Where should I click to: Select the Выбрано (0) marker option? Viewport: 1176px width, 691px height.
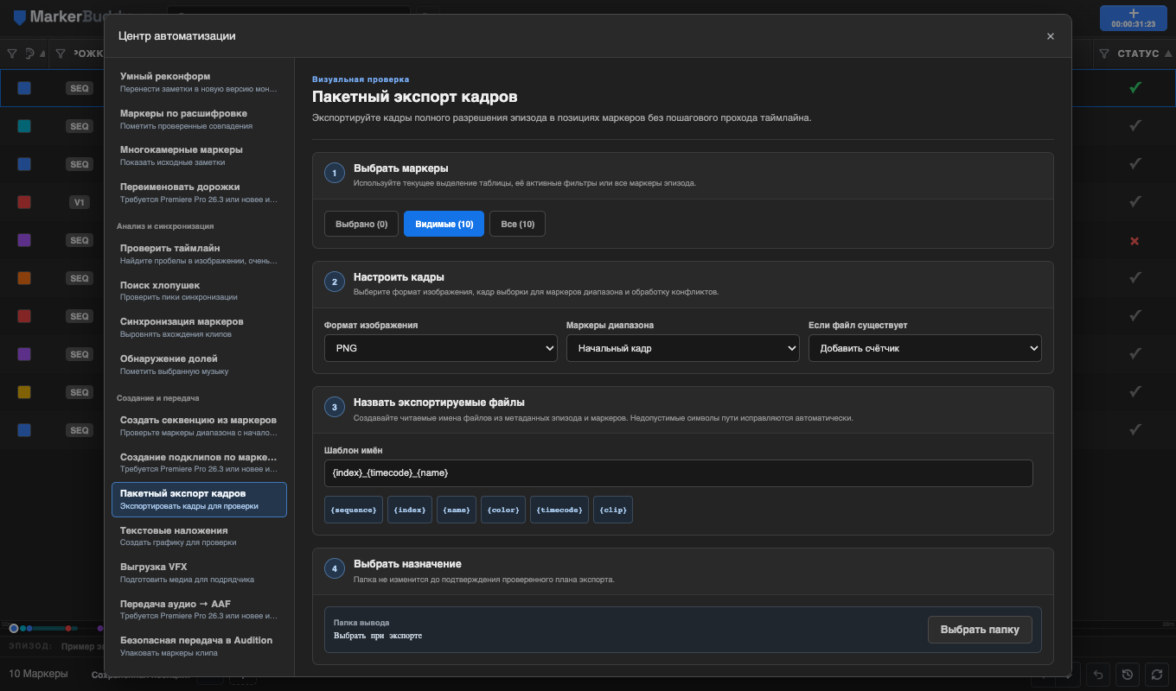[361, 224]
